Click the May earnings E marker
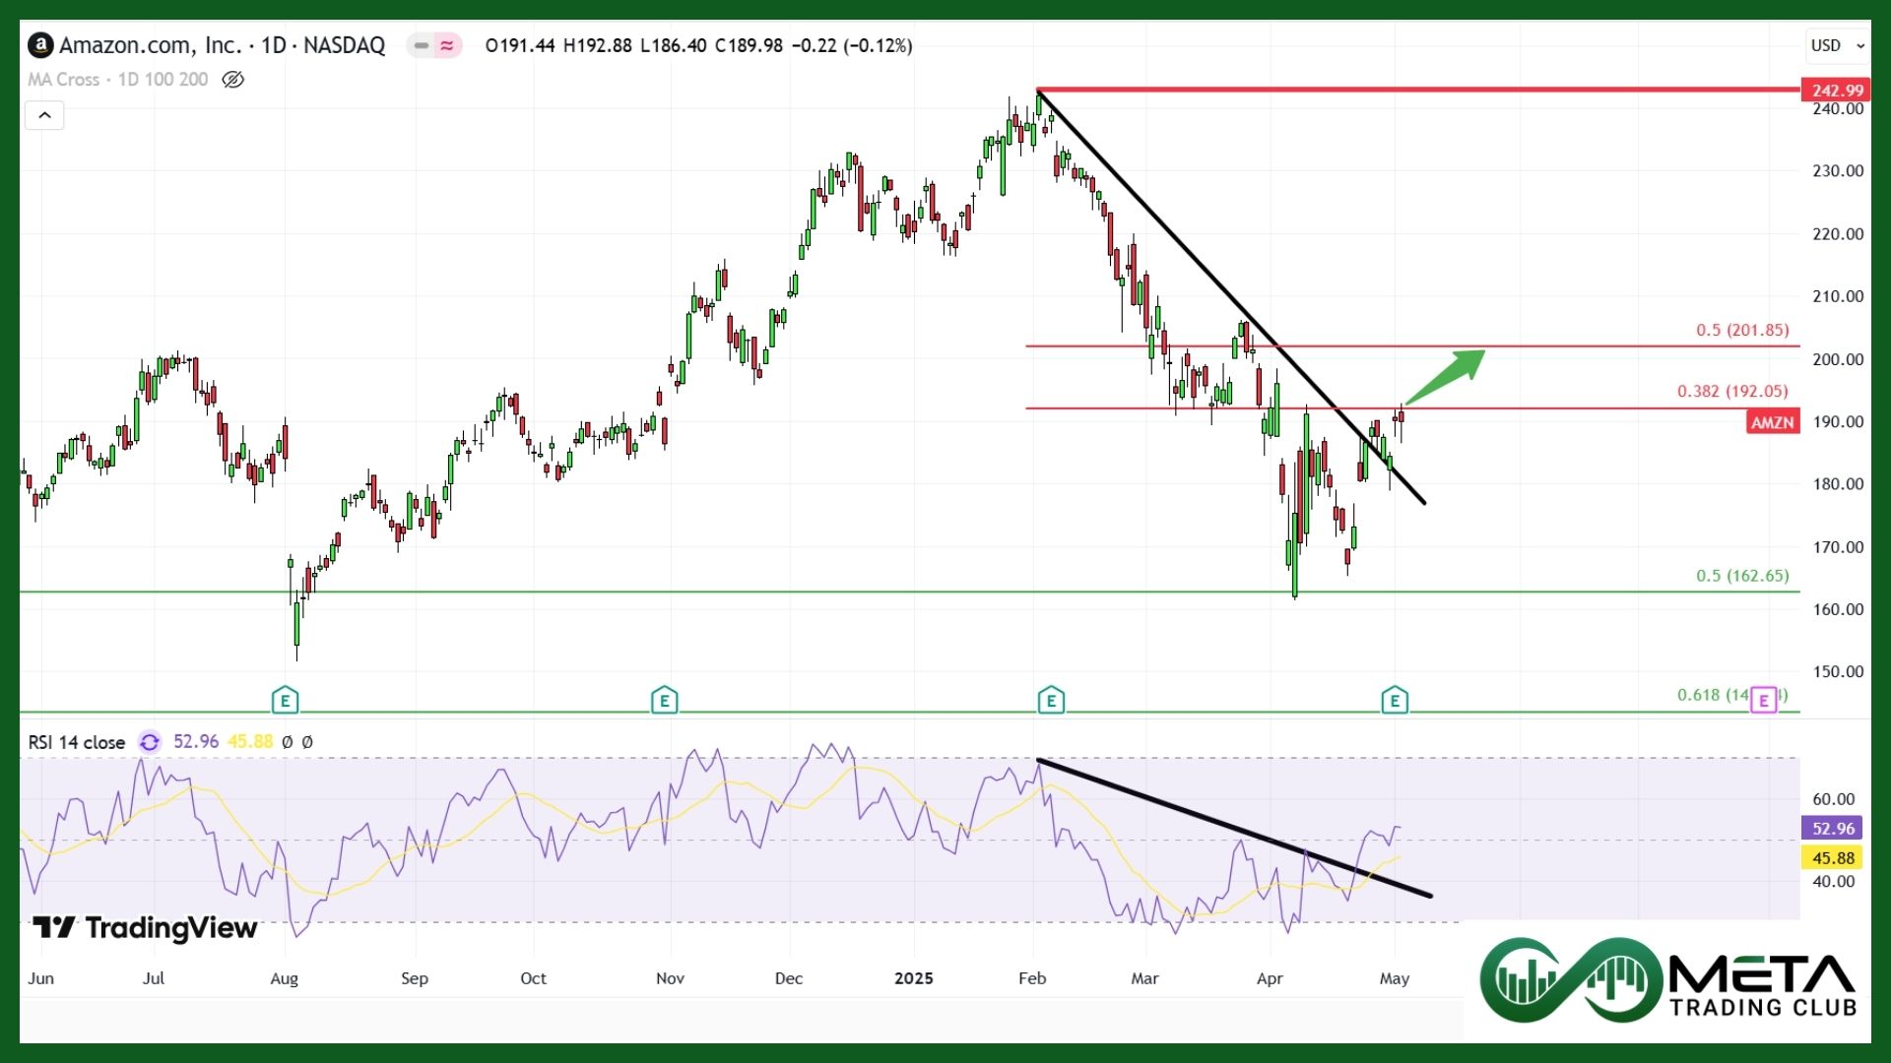 pos(1395,700)
